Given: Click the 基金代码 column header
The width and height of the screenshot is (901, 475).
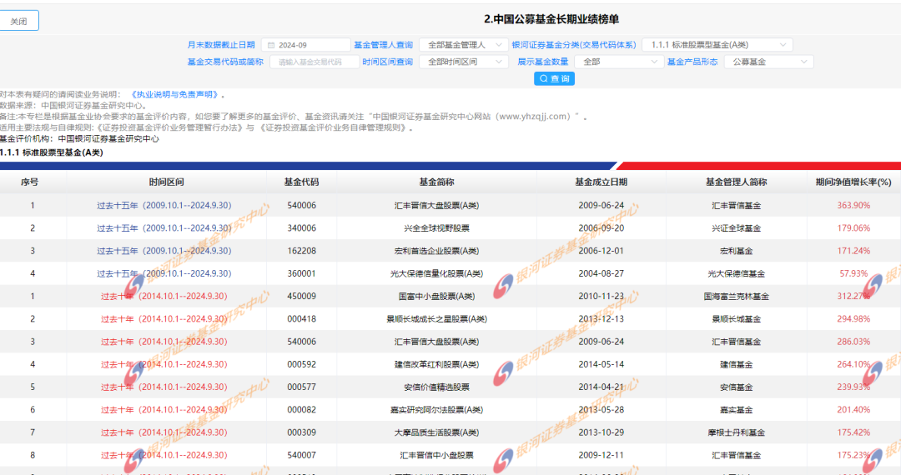Looking at the screenshot, I should (x=302, y=182).
